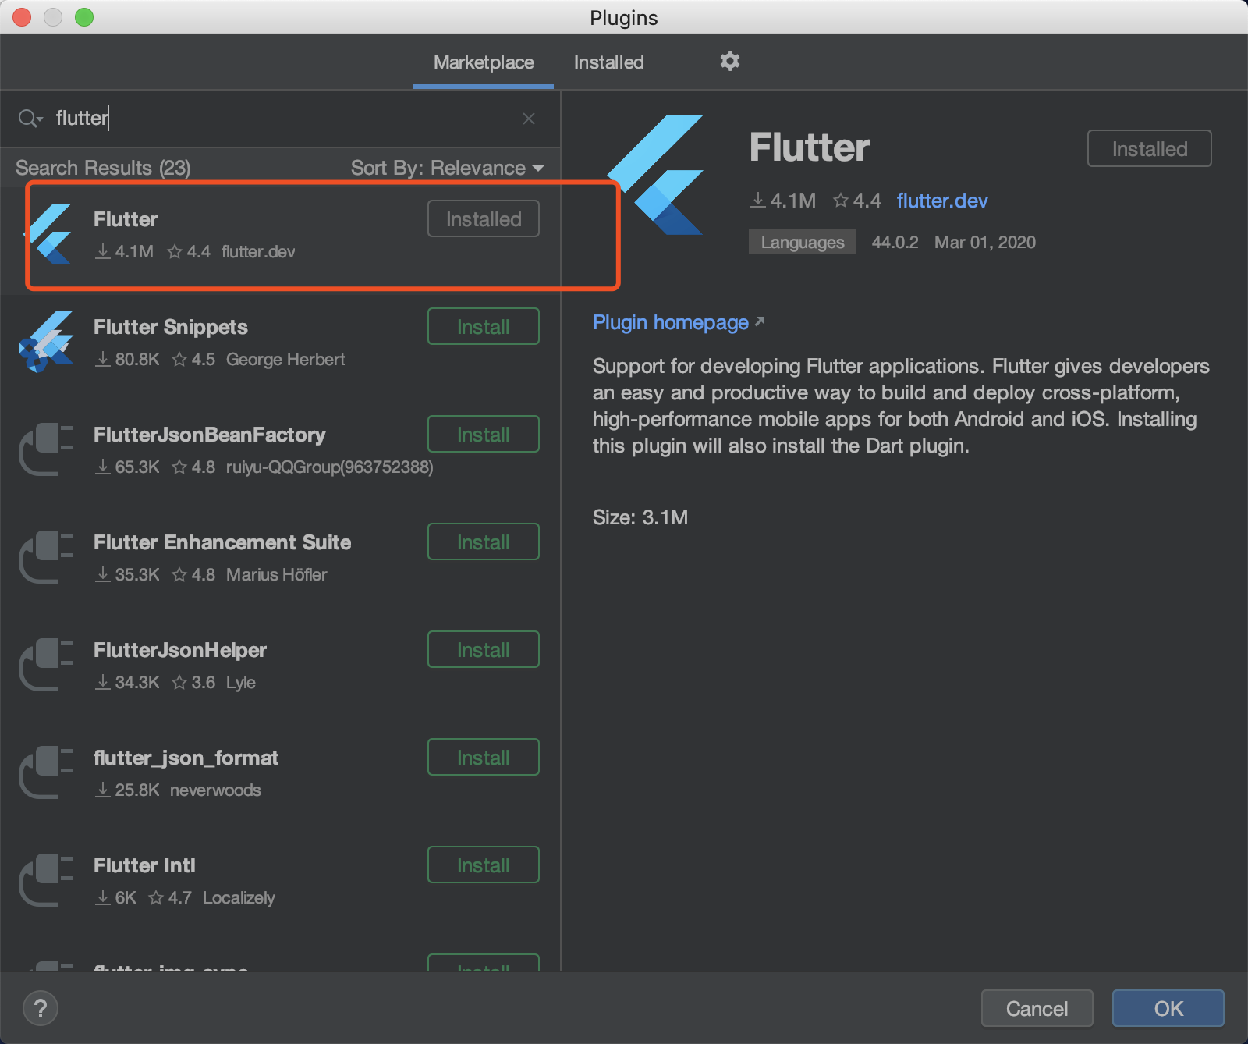Clear the flutter search text
The image size is (1248, 1044).
[528, 119]
